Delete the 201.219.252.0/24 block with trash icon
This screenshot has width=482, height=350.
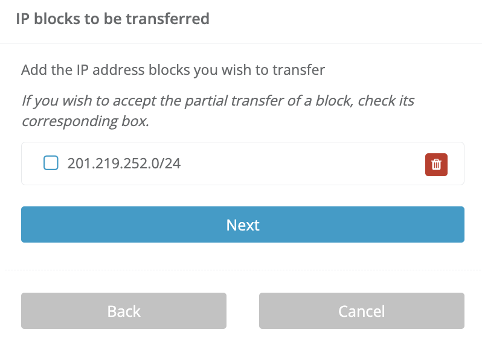pyautogui.click(x=436, y=164)
